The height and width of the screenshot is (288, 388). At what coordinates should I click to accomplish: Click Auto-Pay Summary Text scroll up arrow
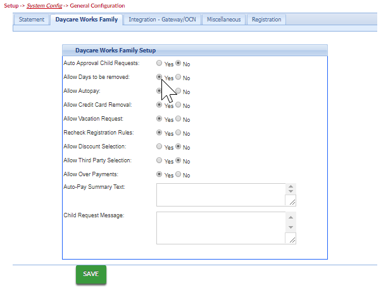point(291,186)
